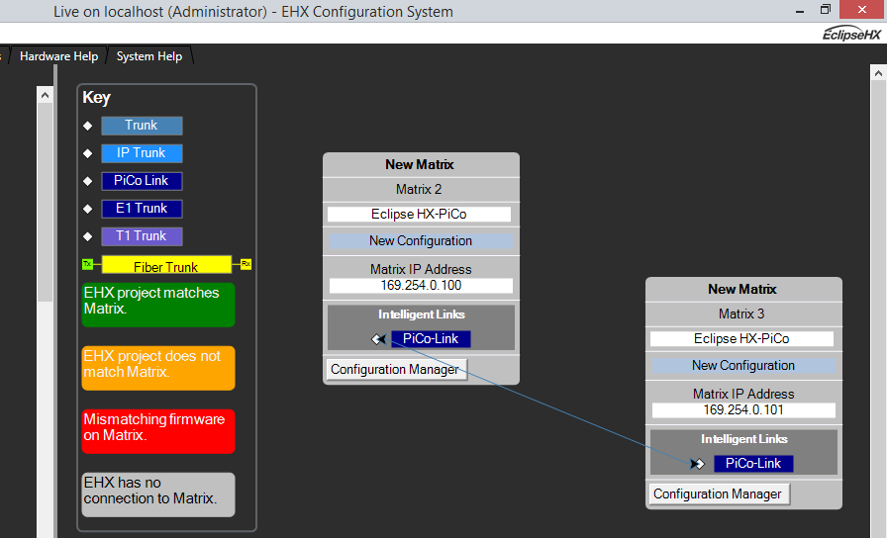Click the diamond icon next to T1 Trunk

(x=87, y=236)
